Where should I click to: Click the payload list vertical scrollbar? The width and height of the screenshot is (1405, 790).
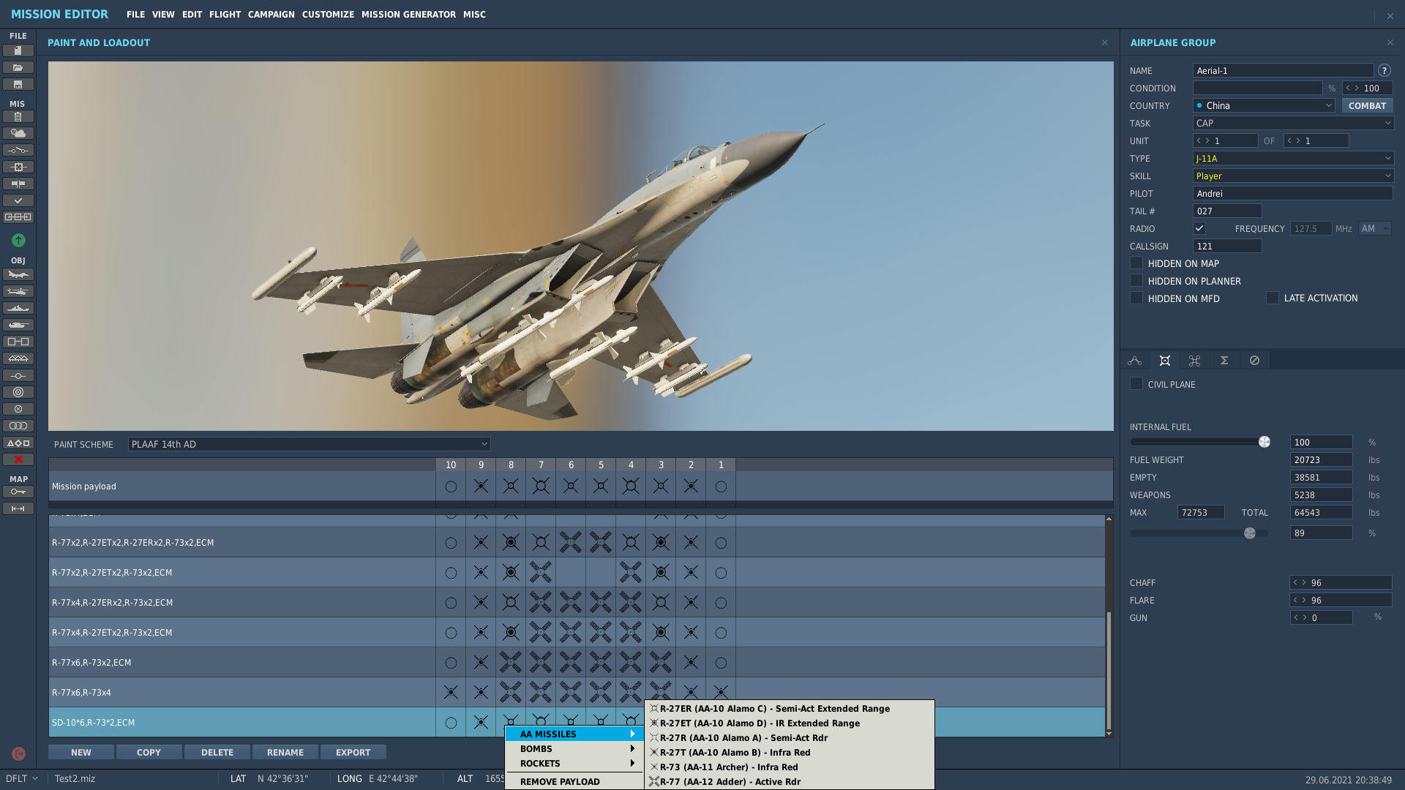[x=1109, y=669]
